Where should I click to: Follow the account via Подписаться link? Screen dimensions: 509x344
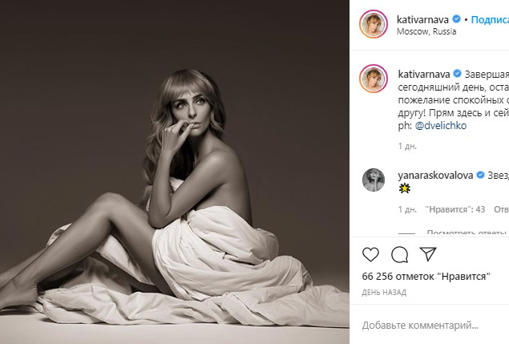[x=489, y=18]
